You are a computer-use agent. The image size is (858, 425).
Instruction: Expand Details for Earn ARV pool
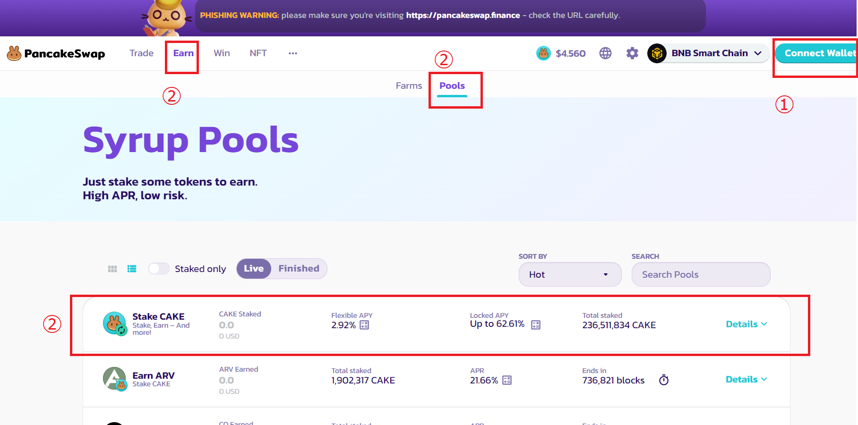click(746, 379)
